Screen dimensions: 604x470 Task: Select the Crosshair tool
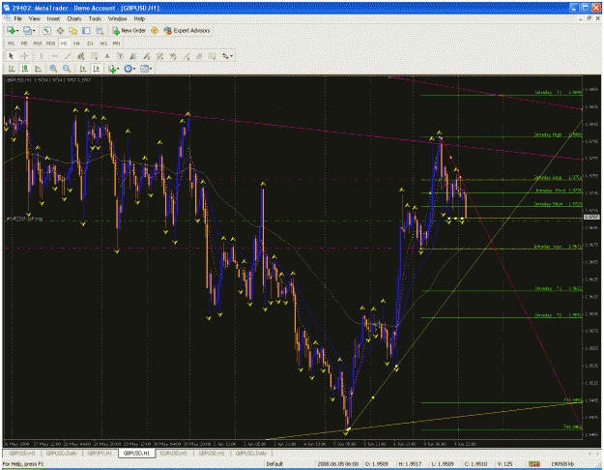click(24, 56)
